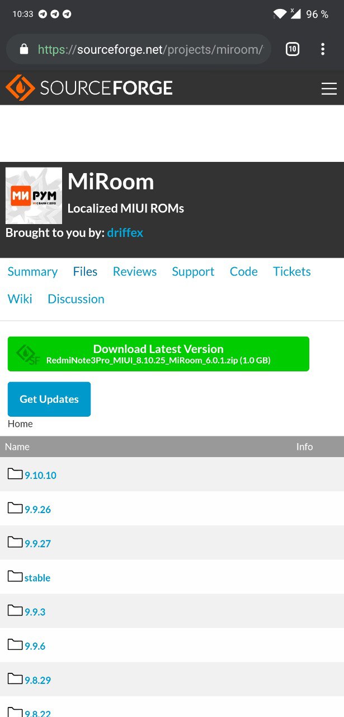The width and height of the screenshot is (344, 717).
Task: Tap the Wi-Fi status icon
Action: (280, 14)
